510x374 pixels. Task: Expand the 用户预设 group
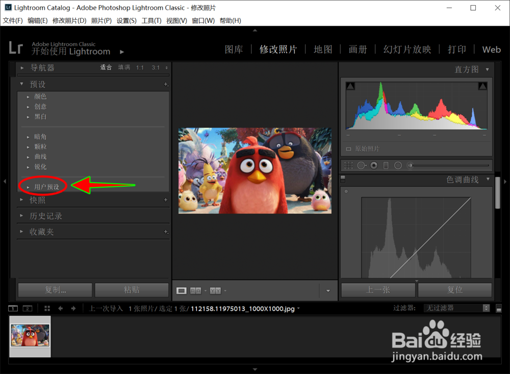(28, 187)
